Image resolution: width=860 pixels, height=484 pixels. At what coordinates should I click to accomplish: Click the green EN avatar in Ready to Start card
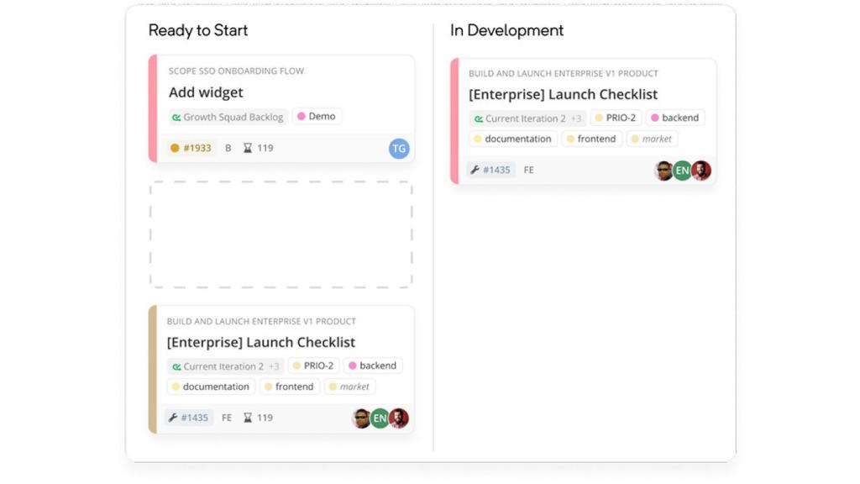tap(380, 418)
